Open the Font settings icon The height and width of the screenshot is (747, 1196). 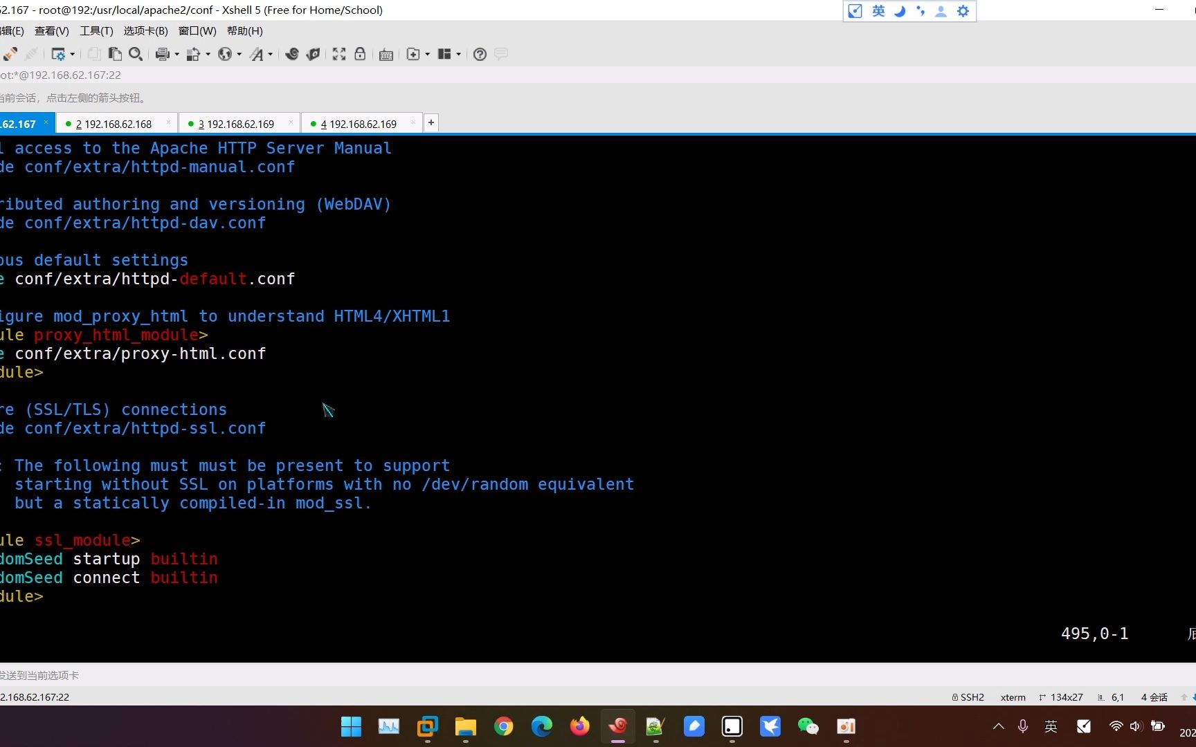coord(257,54)
